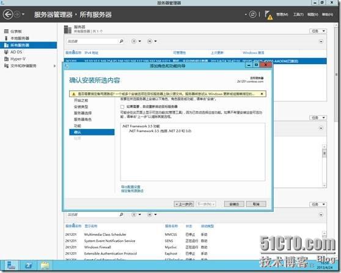341x273 pixels.
Task: Expand the 文件和存储服务 arrow
Action: tap(54, 66)
